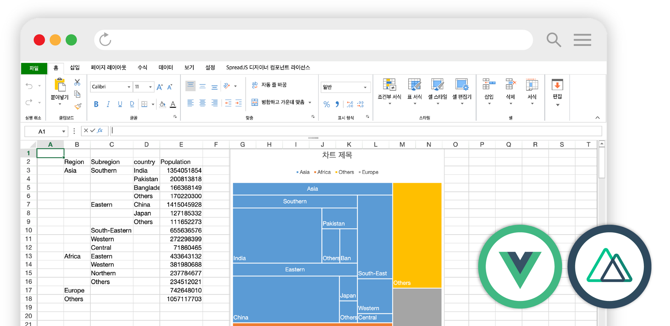The image size is (670, 326).
Task: Select the format painter brush icon
Action: pos(78,107)
